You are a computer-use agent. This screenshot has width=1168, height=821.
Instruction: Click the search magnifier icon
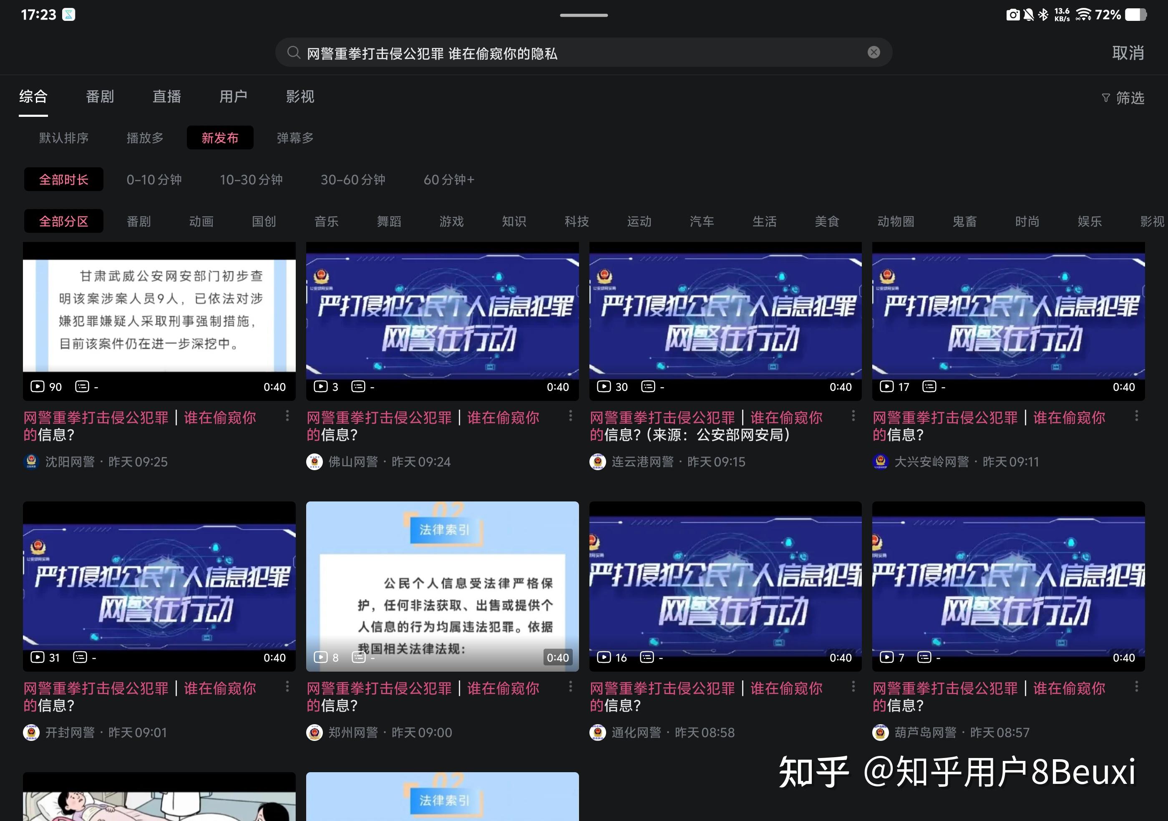pos(293,53)
